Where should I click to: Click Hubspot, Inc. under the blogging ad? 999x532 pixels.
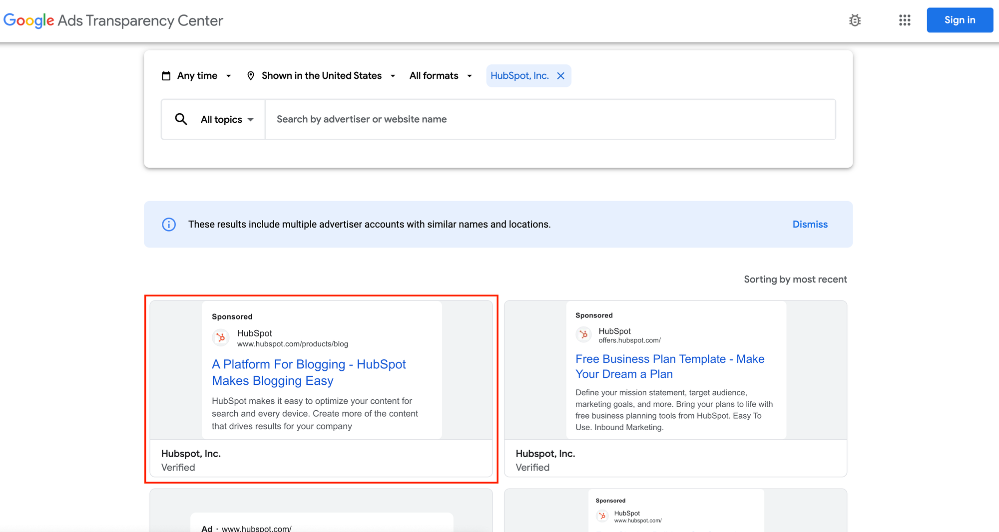click(x=191, y=454)
